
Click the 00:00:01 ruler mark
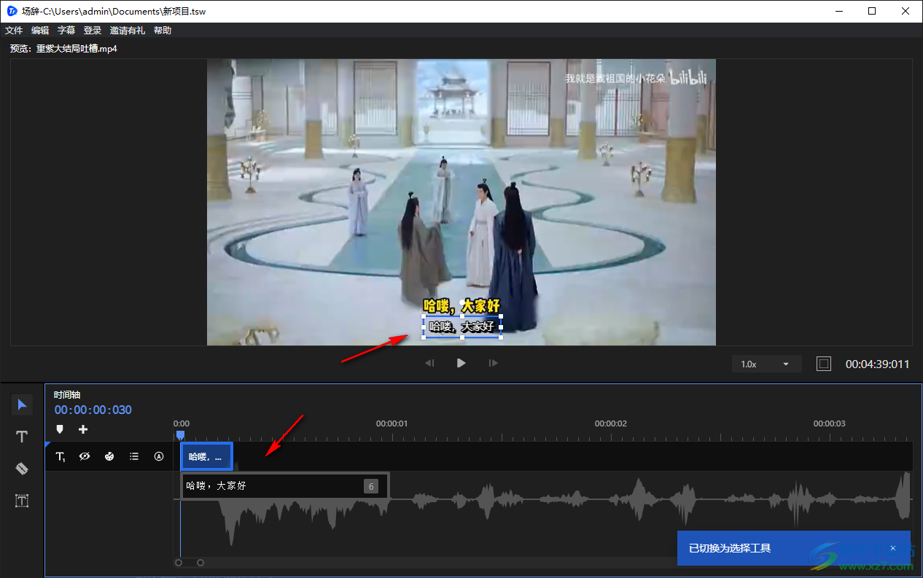[392, 423]
